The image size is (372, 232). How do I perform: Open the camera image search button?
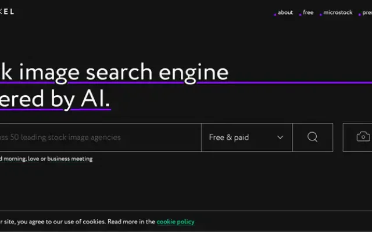(358, 137)
